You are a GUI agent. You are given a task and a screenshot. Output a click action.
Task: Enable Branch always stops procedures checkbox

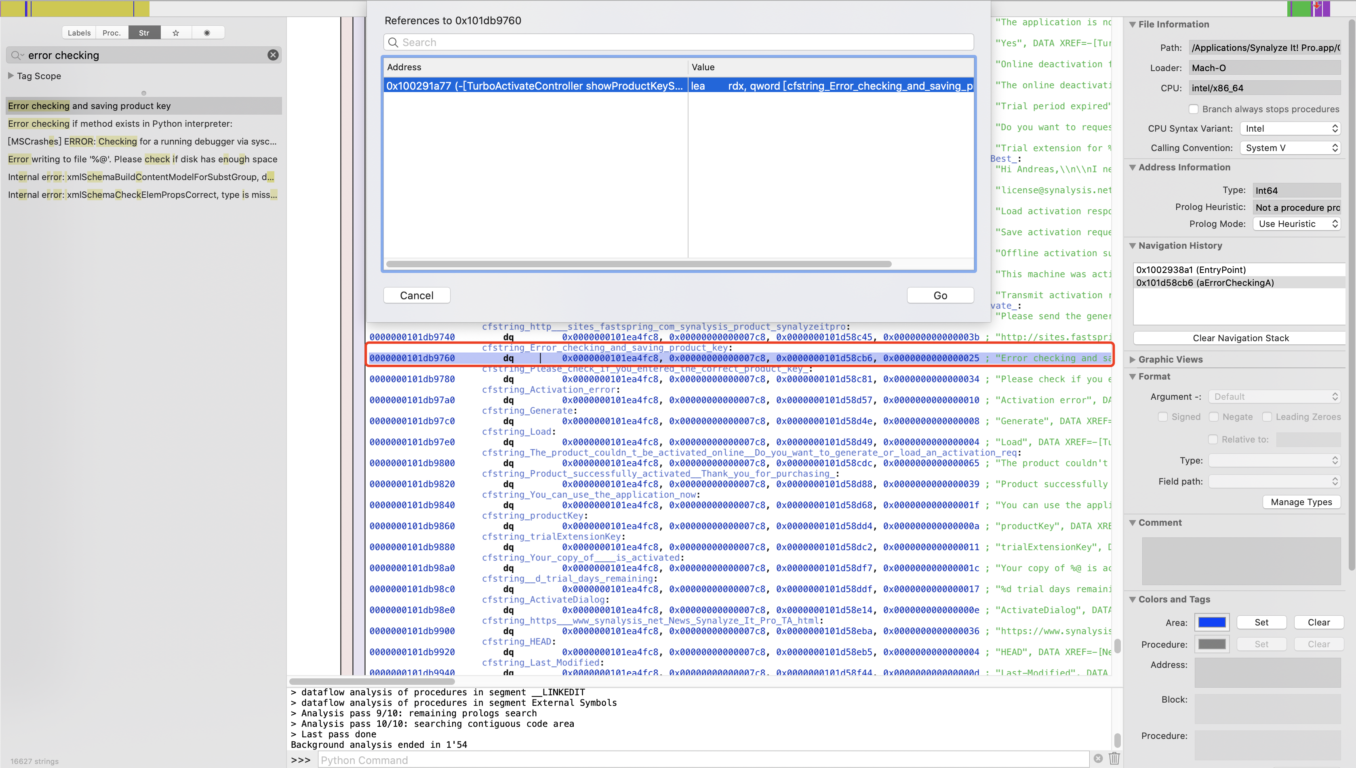tap(1194, 109)
